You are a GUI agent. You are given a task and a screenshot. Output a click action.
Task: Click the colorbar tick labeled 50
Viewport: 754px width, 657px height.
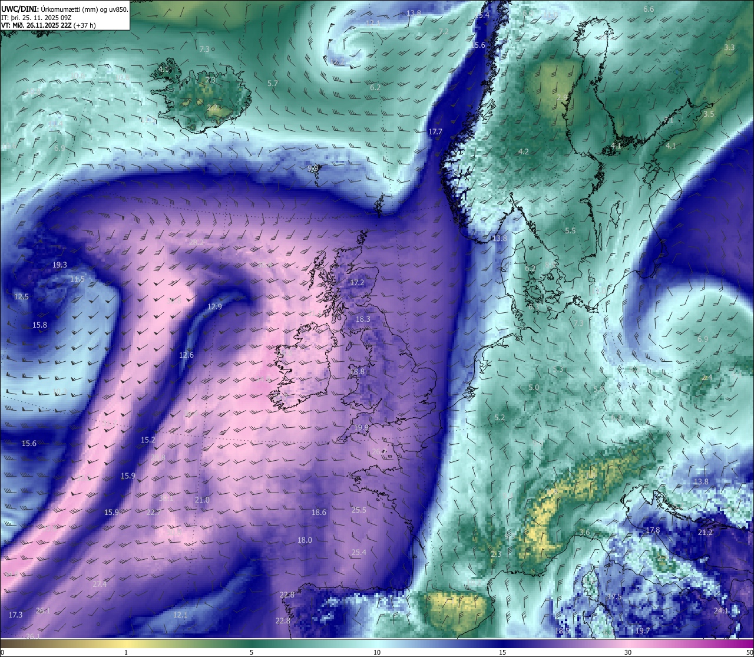[749, 652]
